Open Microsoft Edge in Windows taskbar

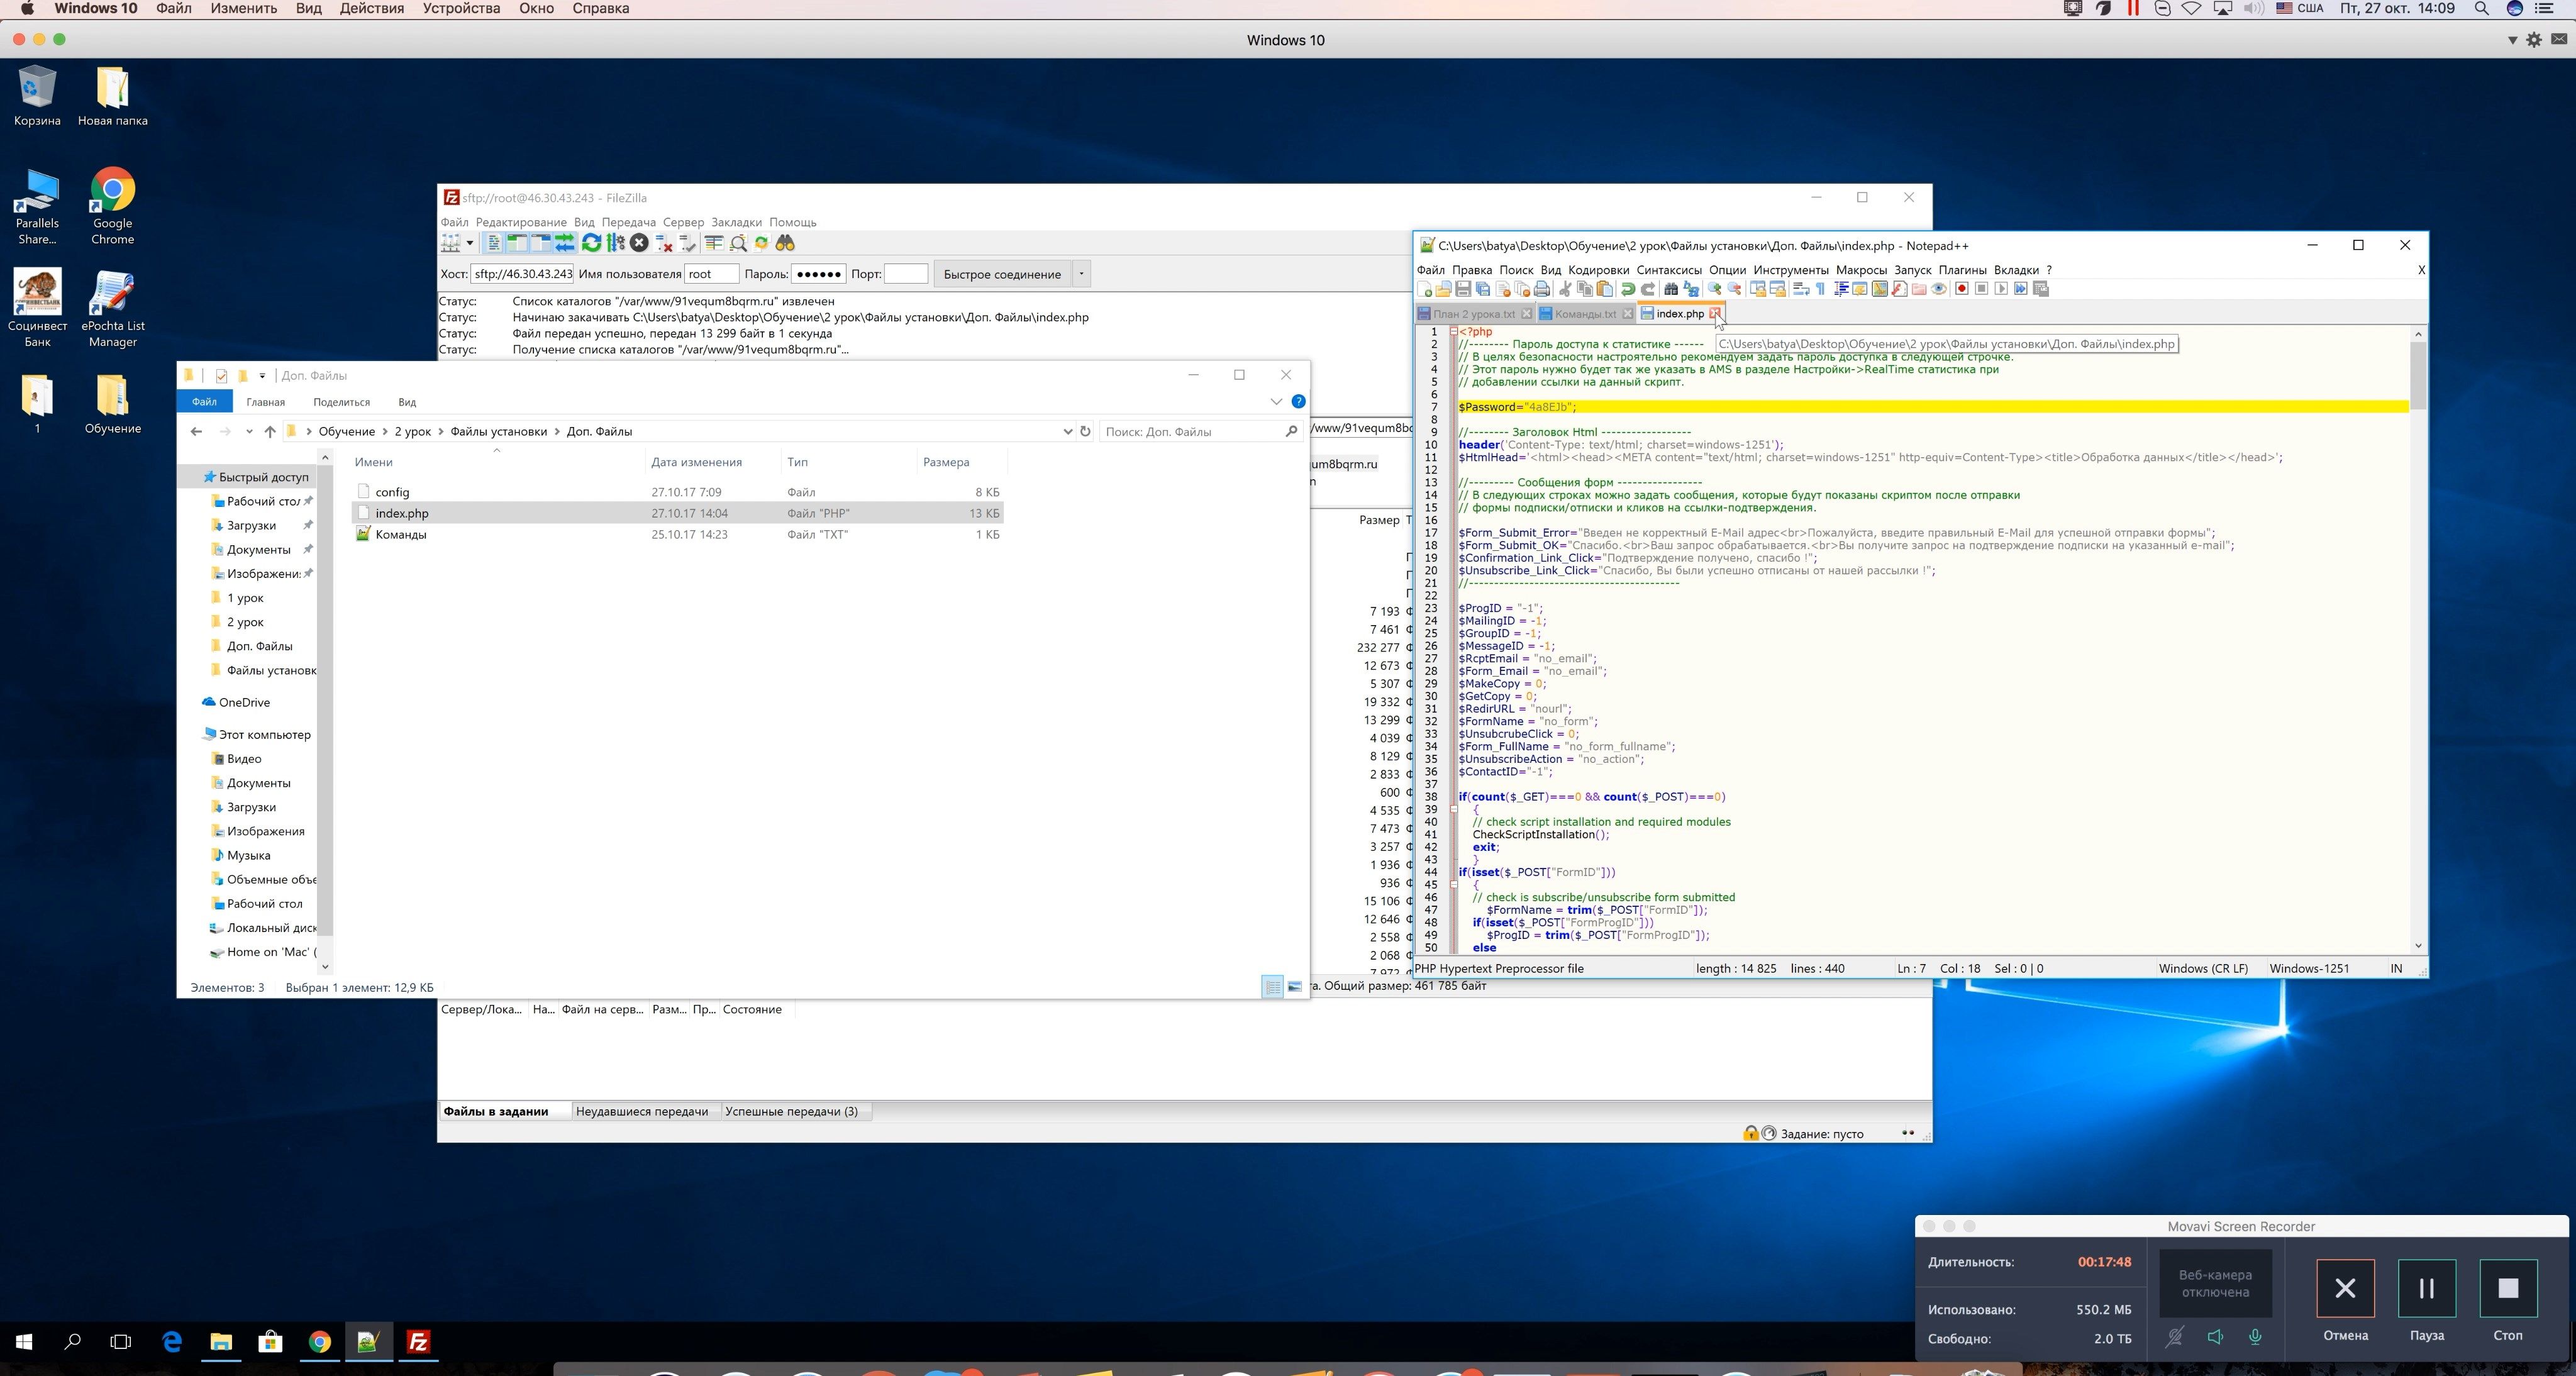point(172,1342)
